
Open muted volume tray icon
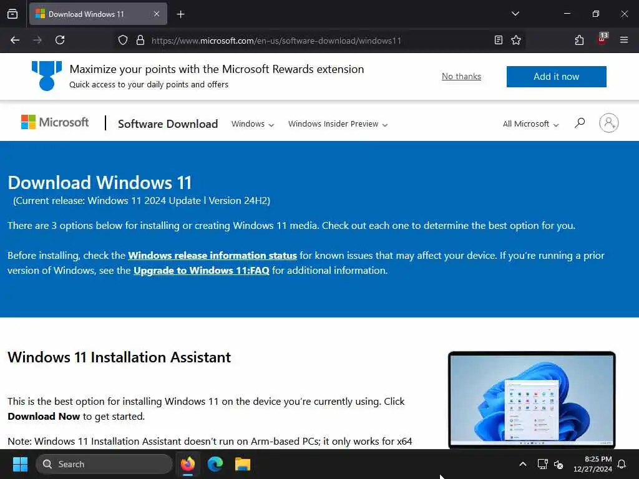(x=559, y=464)
